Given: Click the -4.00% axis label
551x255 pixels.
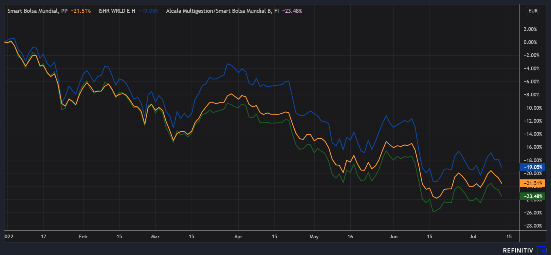Looking at the screenshot, I should (531, 68).
